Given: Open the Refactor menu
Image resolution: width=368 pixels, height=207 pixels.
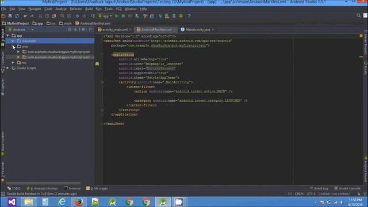Looking at the screenshot, I should point(76,9).
